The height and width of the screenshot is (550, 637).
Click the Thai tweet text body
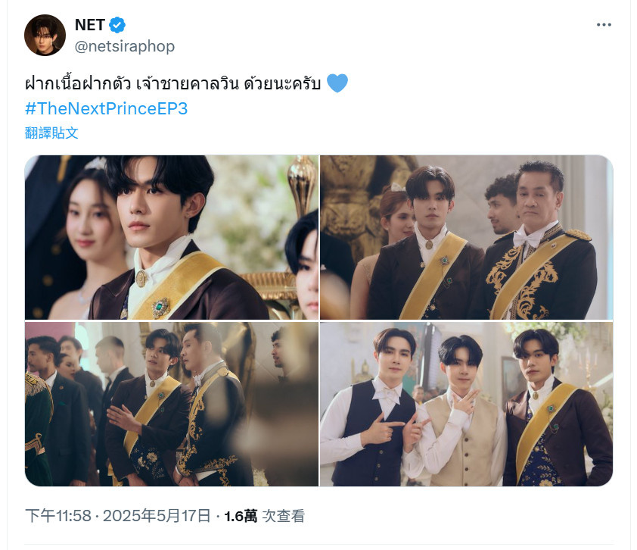pyautogui.click(x=172, y=83)
